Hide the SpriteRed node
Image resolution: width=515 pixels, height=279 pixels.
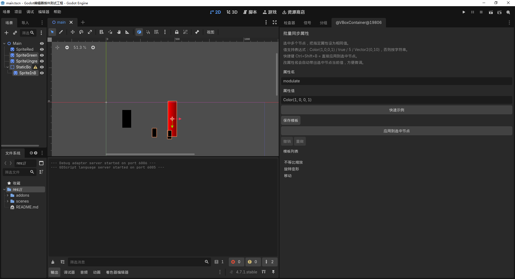tap(42, 49)
